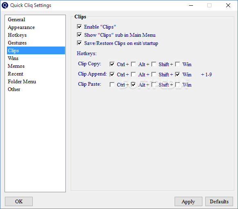Click the "Clip Paste:" label

click(x=90, y=84)
